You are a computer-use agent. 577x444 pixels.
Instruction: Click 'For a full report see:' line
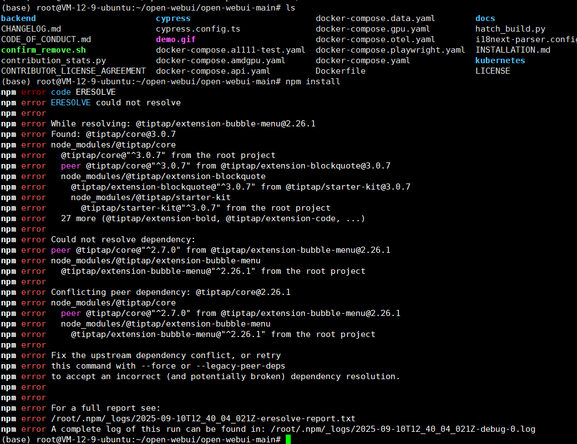105,408
